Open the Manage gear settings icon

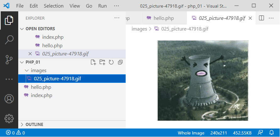coord(9,118)
